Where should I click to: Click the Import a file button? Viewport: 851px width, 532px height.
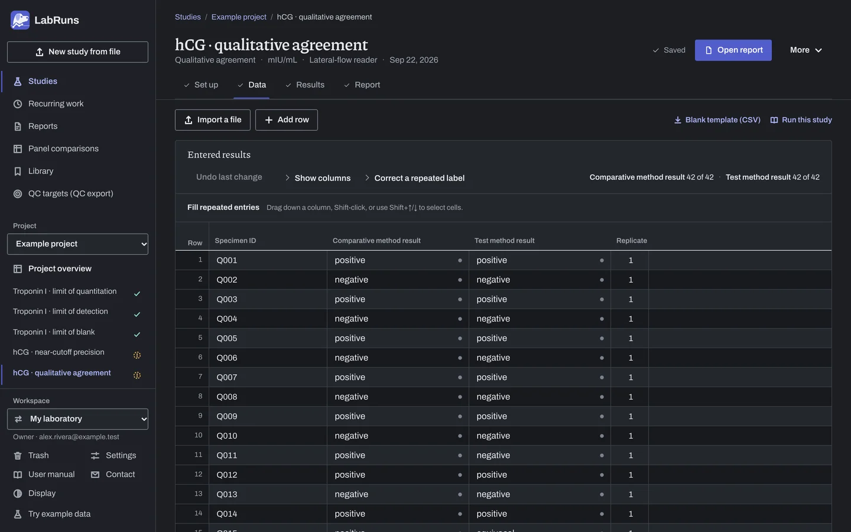point(213,120)
